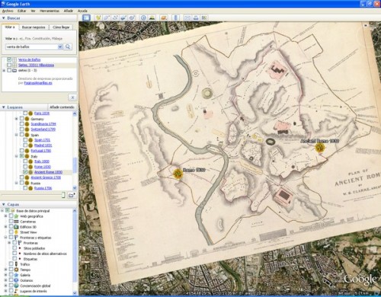This screenshot has height=297, width=381.
Task: Collapse the Spain folder in Lugares
Action: point(17,135)
